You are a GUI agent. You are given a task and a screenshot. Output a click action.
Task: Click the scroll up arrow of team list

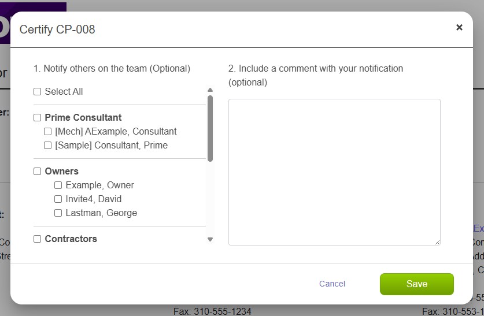coord(210,90)
